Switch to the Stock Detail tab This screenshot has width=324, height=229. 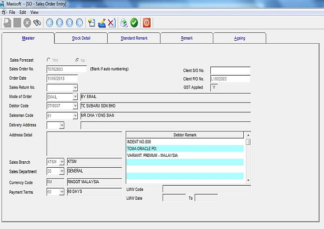pyautogui.click(x=80, y=38)
